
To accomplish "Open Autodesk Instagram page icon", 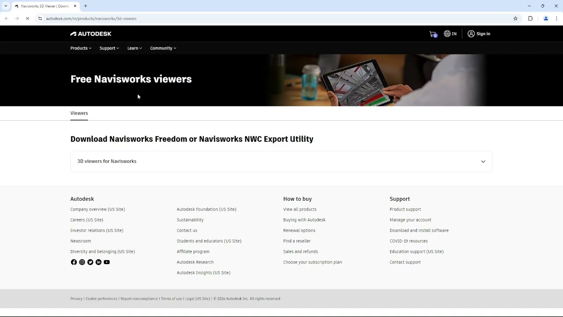I will pyautogui.click(x=82, y=262).
